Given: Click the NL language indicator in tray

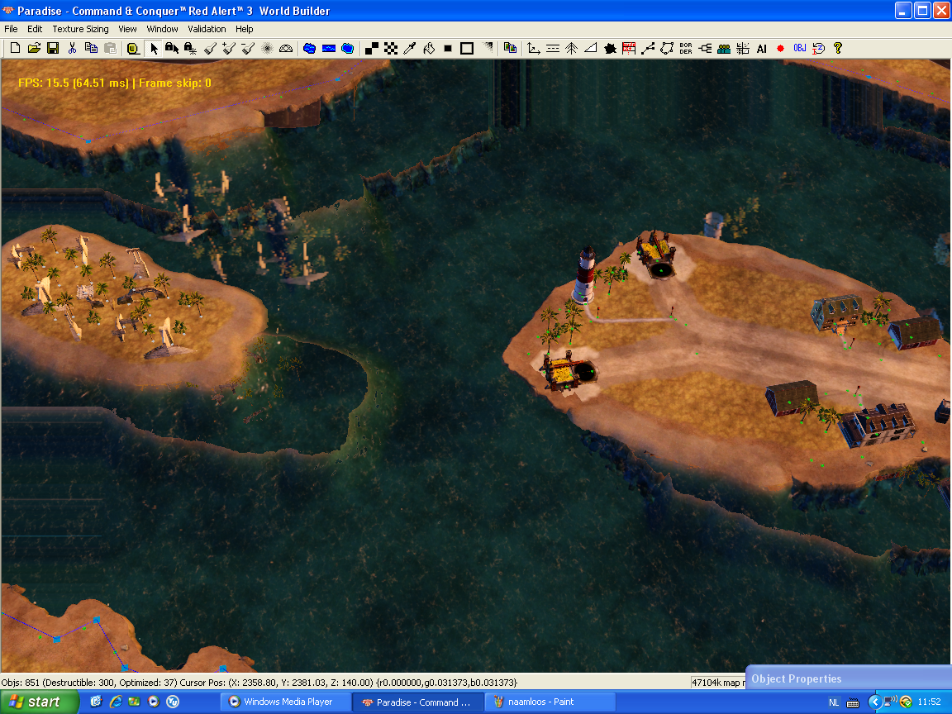Looking at the screenshot, I should point(834,702).
